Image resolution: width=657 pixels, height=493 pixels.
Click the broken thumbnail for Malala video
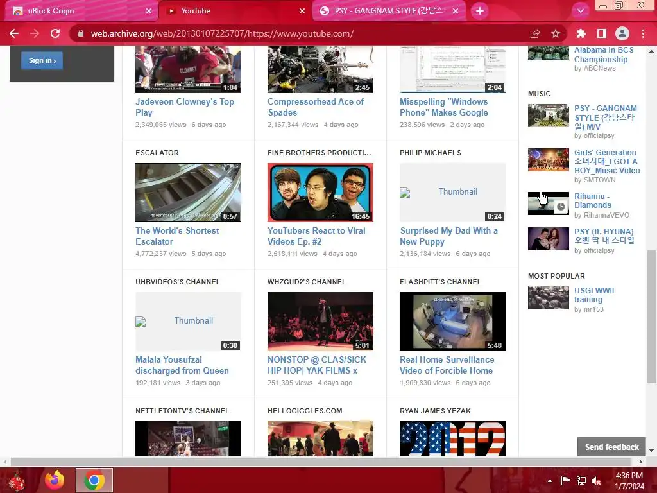tap(188, 322)
